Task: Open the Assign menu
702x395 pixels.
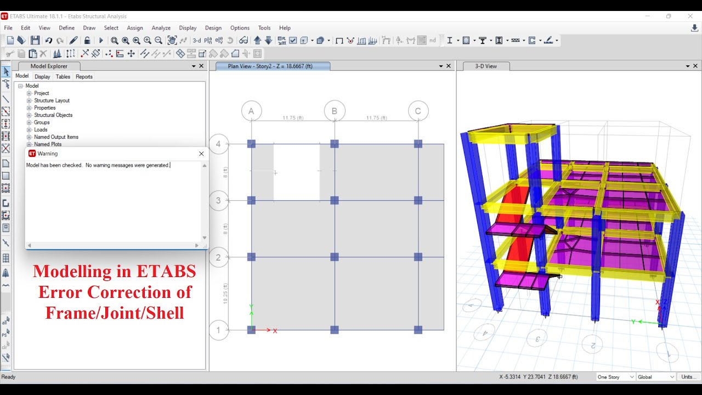Action: coord(135,28)
